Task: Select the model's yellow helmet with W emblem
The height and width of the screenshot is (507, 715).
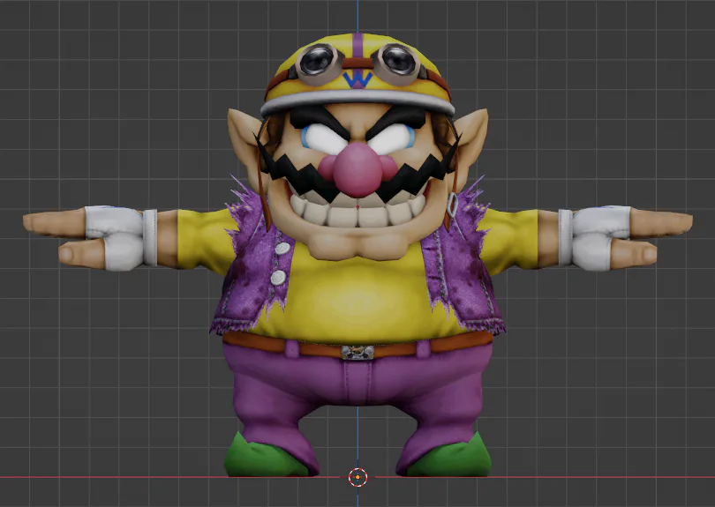Action: [x=357, y=73]
